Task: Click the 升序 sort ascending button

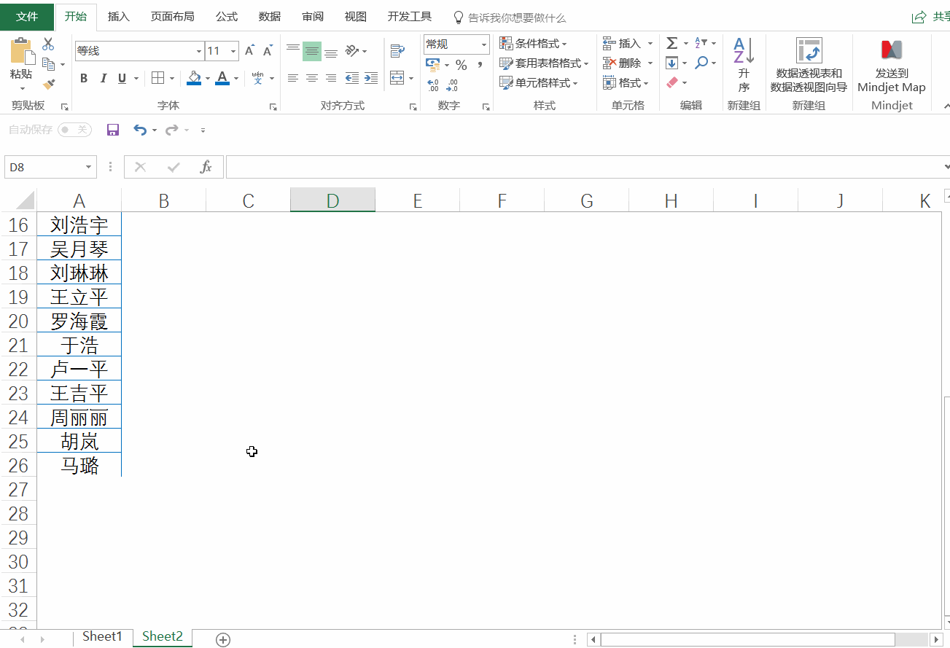Action: (x=744, y=65)
